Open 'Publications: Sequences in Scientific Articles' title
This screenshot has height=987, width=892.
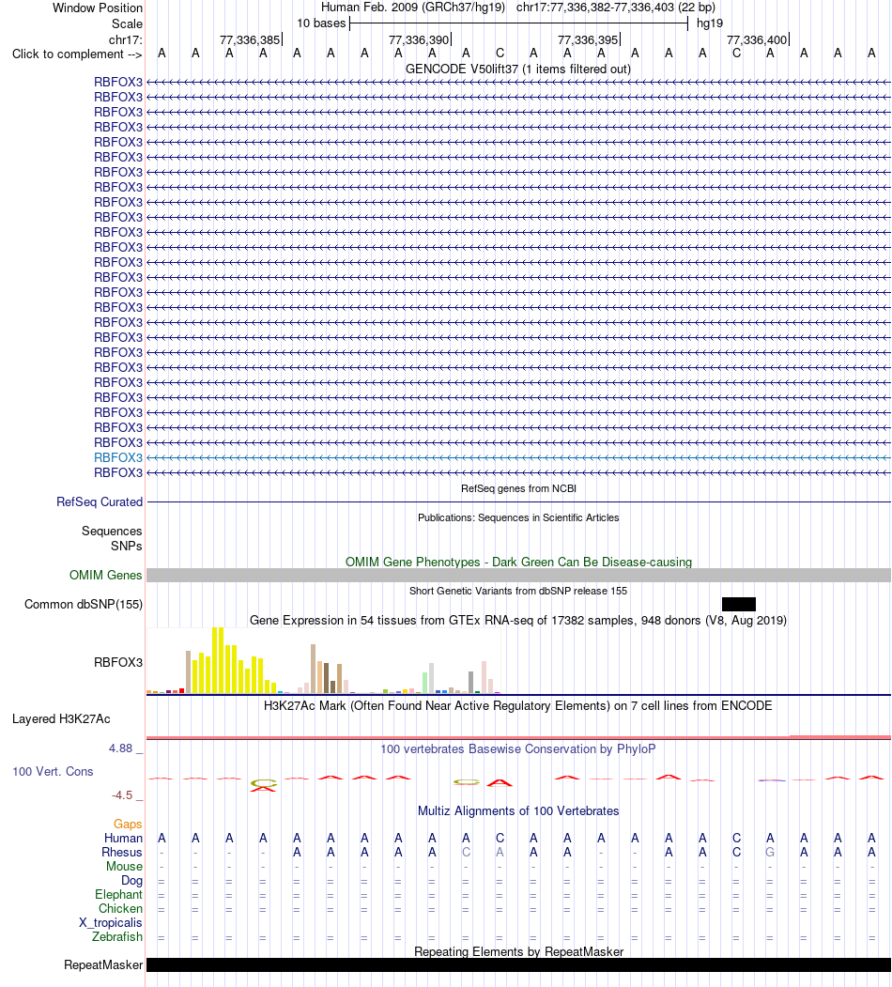click(x=518, y=517)
